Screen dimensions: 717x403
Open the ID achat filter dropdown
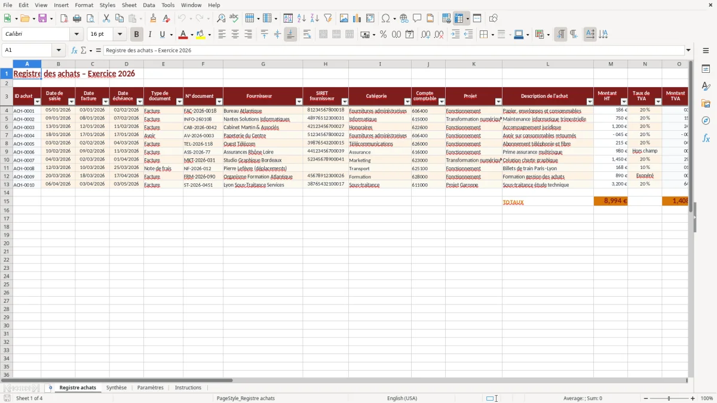click(x=37, y=101)
